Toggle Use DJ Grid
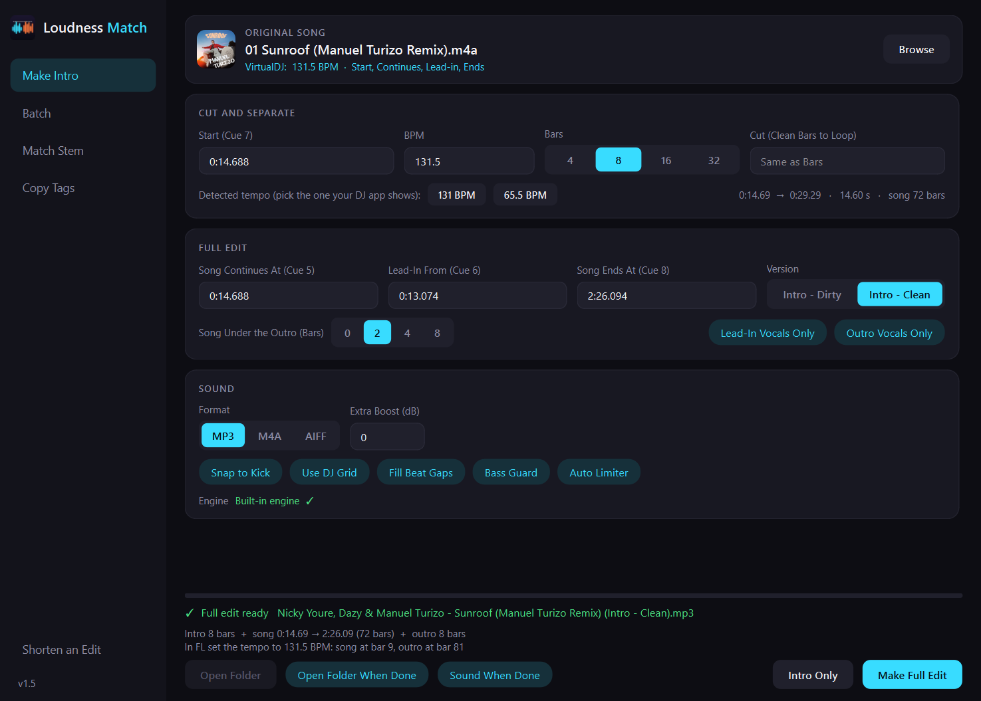The image size is (981, 701). coord(329,472)
